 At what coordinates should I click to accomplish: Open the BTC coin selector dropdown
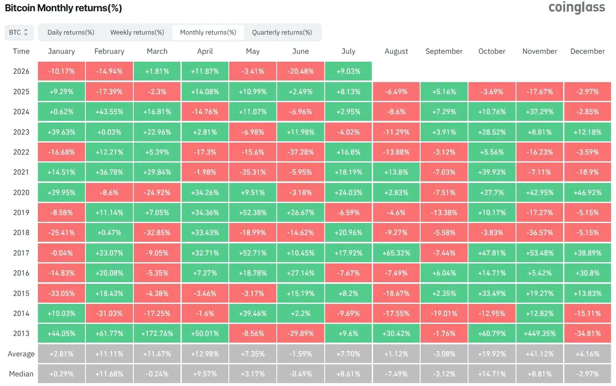[x=19, y=33]
